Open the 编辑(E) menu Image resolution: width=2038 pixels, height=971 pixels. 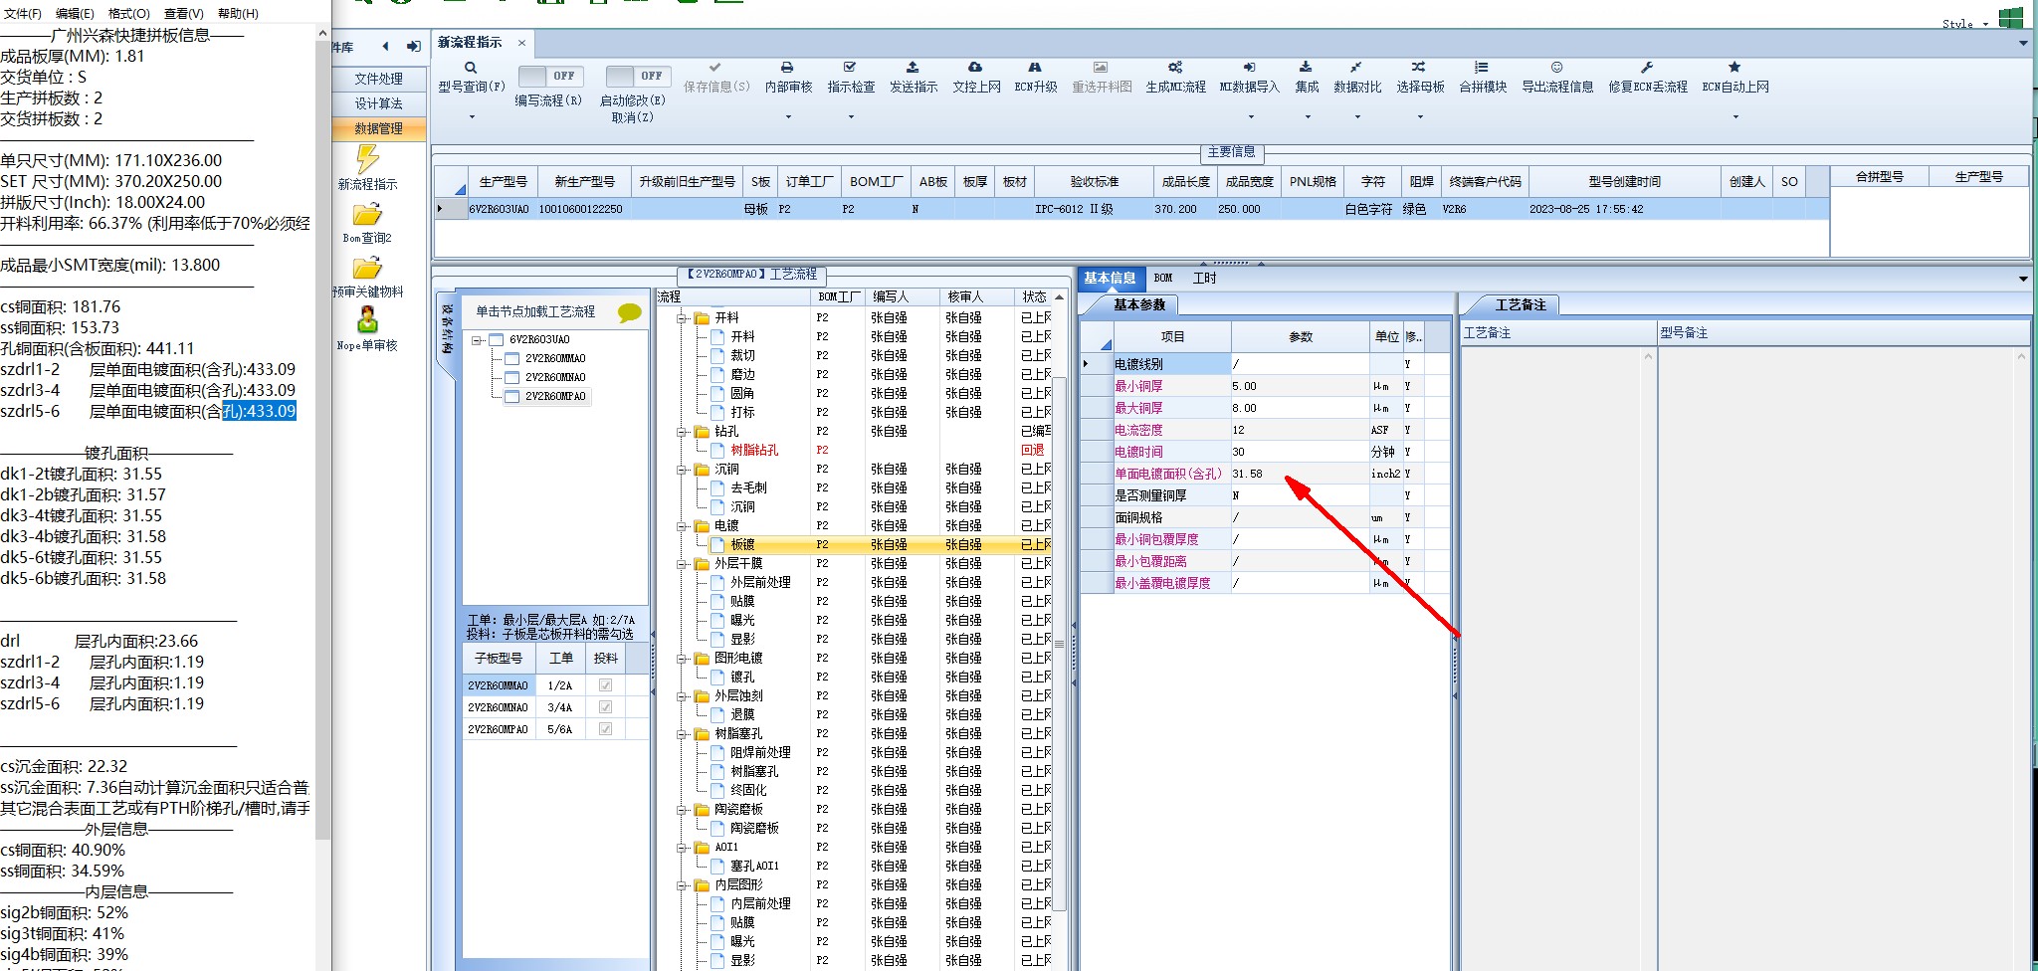click(x=75, y=13)
